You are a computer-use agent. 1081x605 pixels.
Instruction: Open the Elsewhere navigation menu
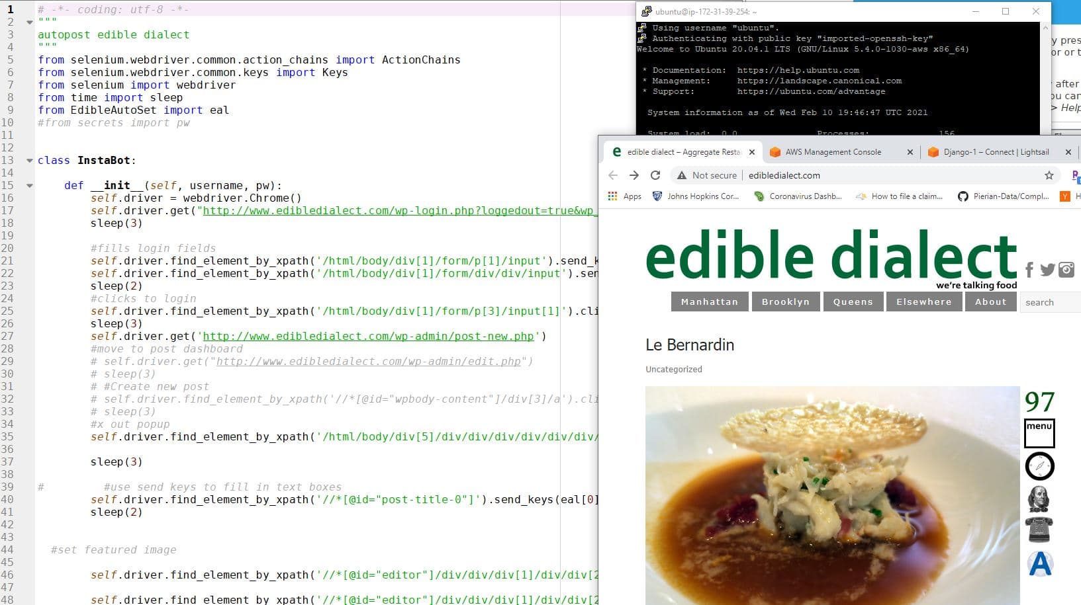tap(924, 302)
